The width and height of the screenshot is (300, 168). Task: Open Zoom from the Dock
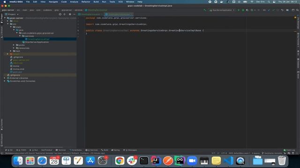(192, 161)
